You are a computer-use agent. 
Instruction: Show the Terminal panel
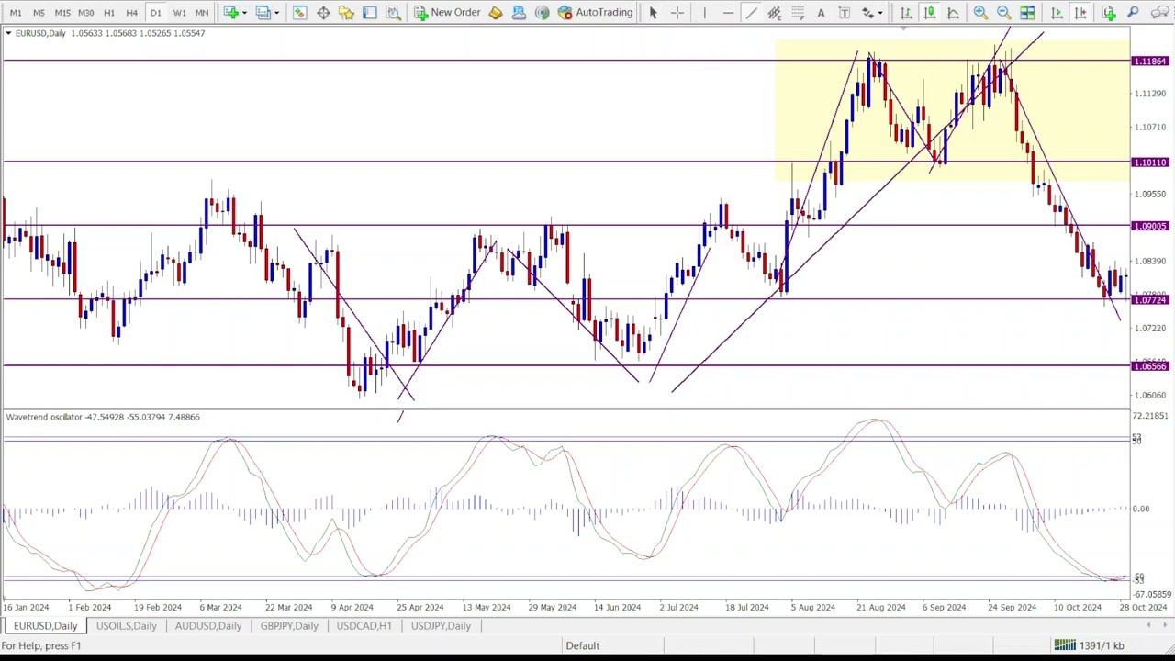click(369, 12)
